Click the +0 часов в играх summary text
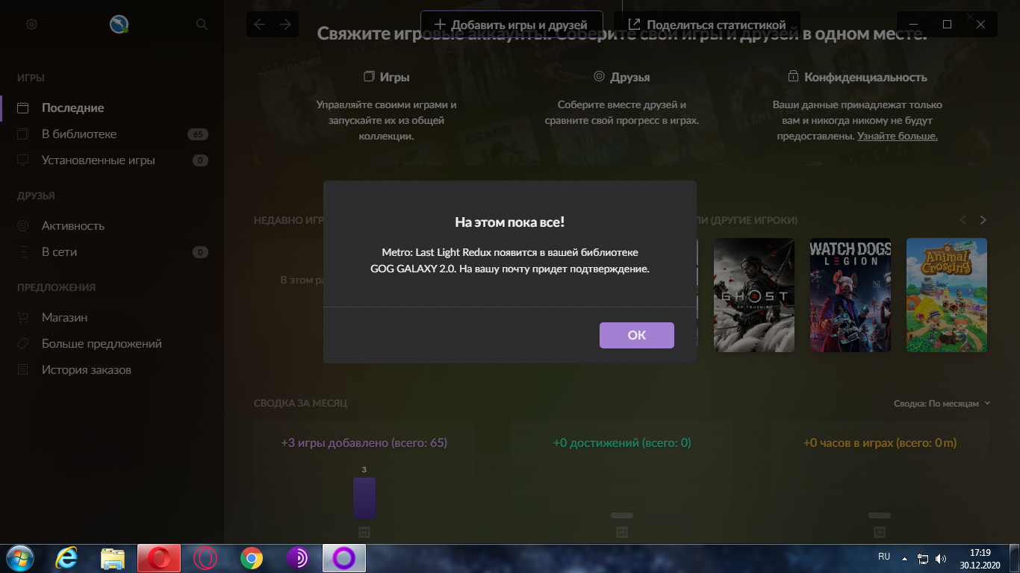Screen dimensions: 1020x573 click(x=880, y=443)
